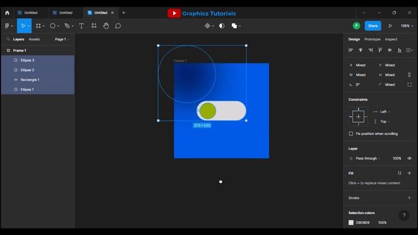Switch to the Inspect tab
This screenshot has height=235, width=418.
pyautogui.click(x=391, y=39)
